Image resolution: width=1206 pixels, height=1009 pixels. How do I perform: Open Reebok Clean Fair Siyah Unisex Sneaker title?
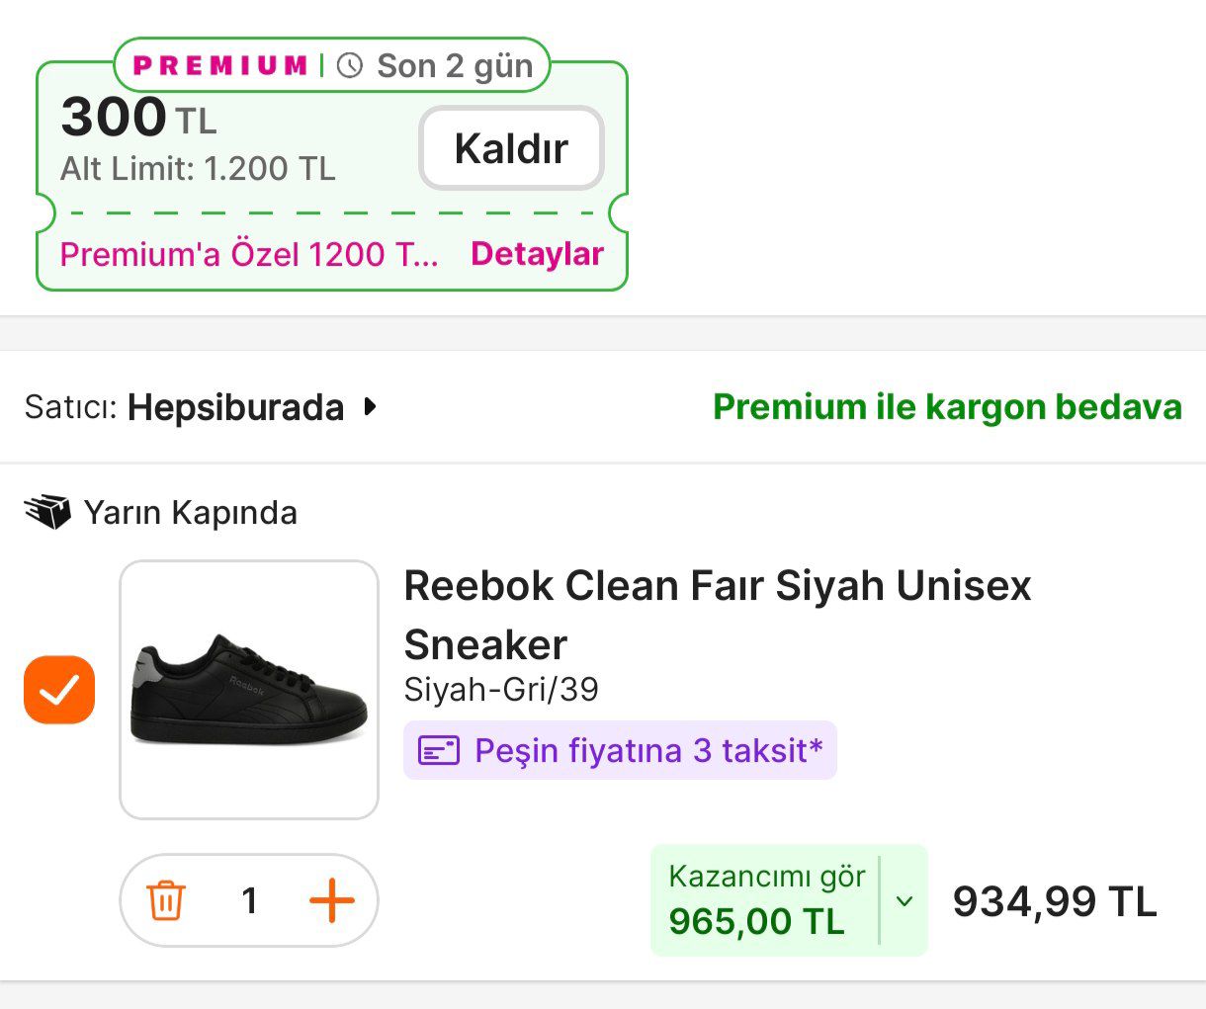(x=717, y=614)
